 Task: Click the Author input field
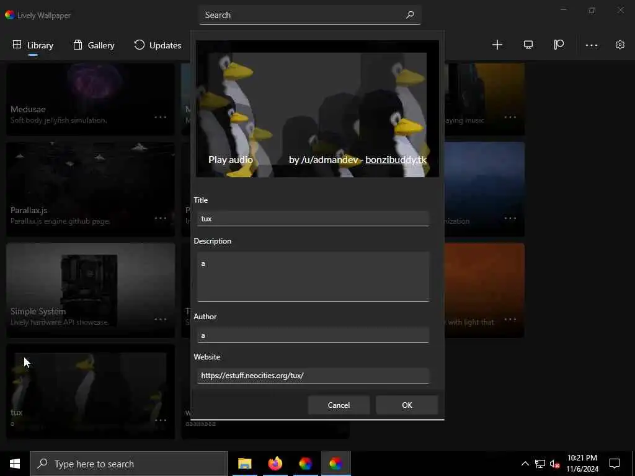pyautogui.click(x=313, y=335)
